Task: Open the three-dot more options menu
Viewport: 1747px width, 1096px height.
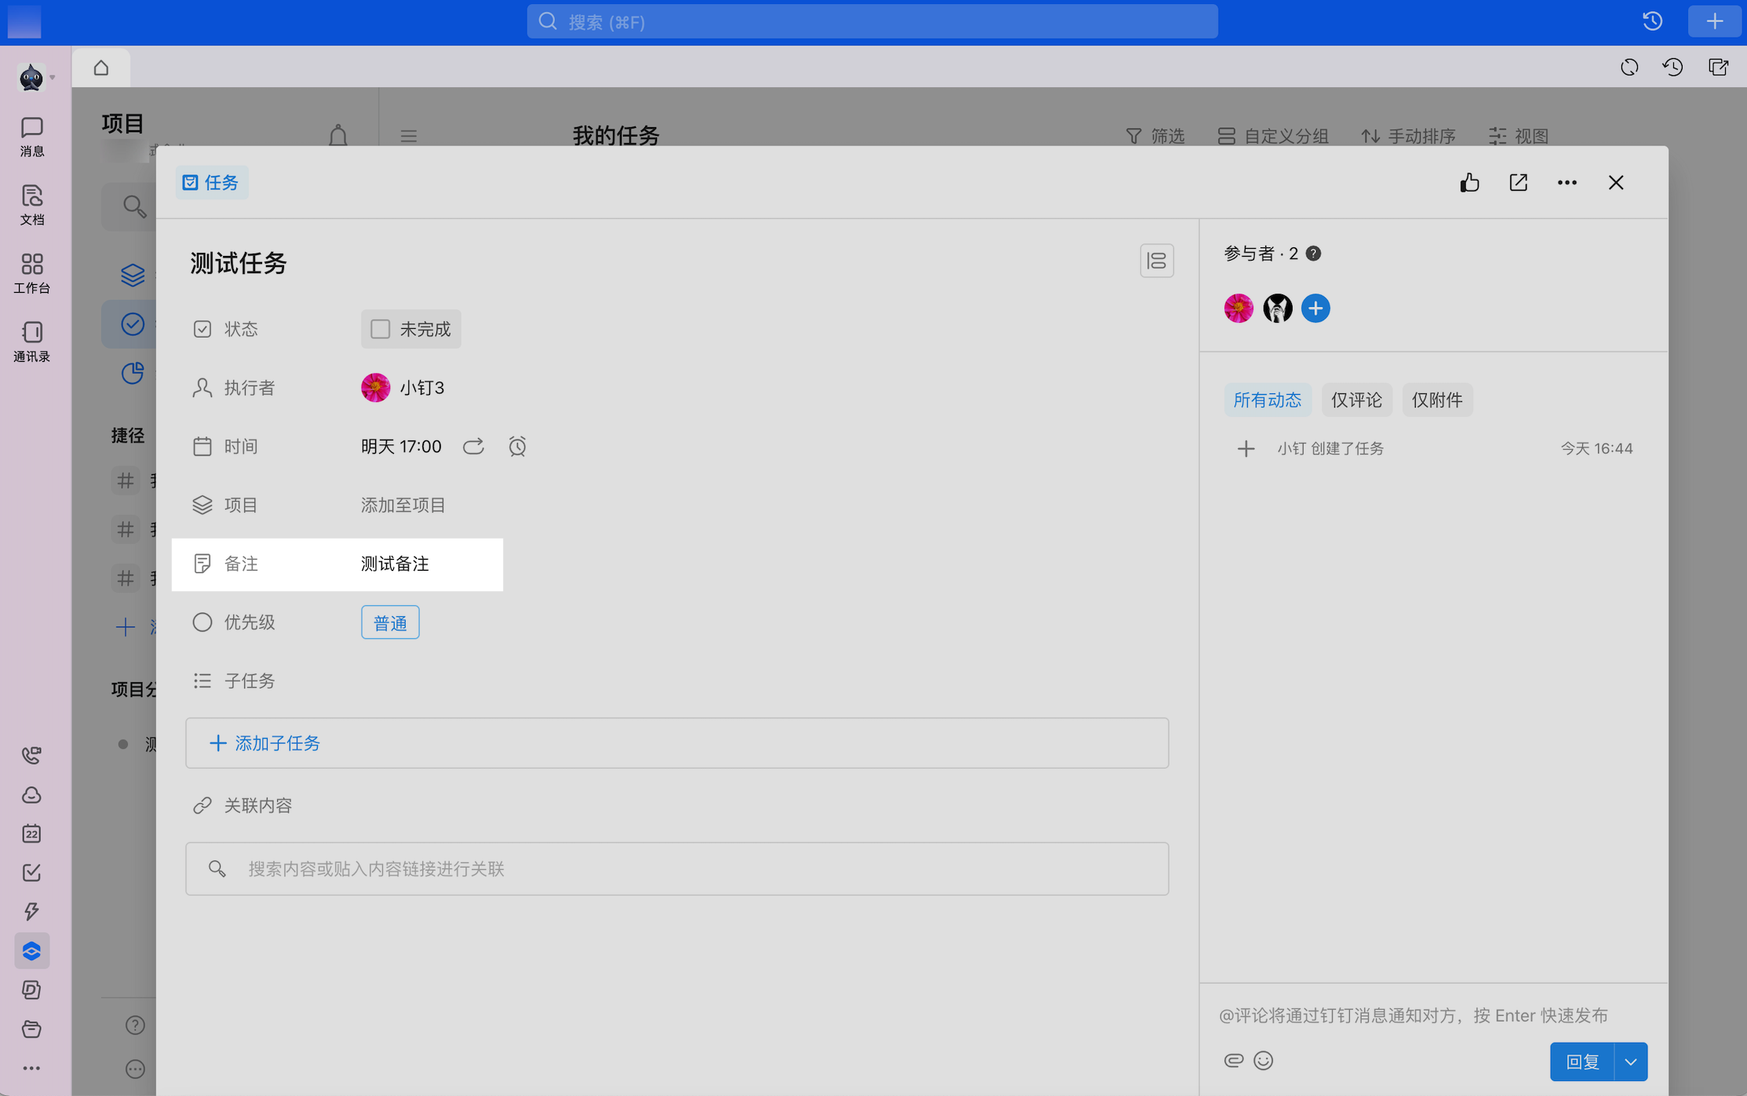Action: (1566, 183)
